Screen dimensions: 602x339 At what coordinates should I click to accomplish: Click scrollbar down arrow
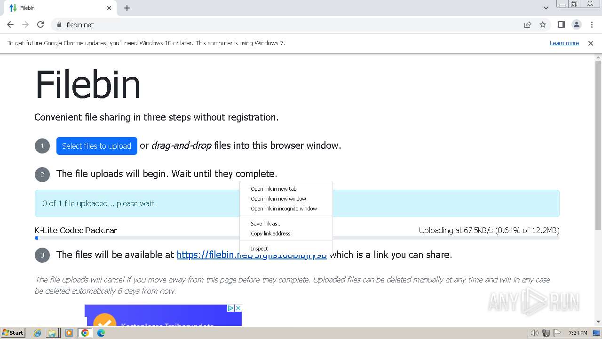pos(598,322)
